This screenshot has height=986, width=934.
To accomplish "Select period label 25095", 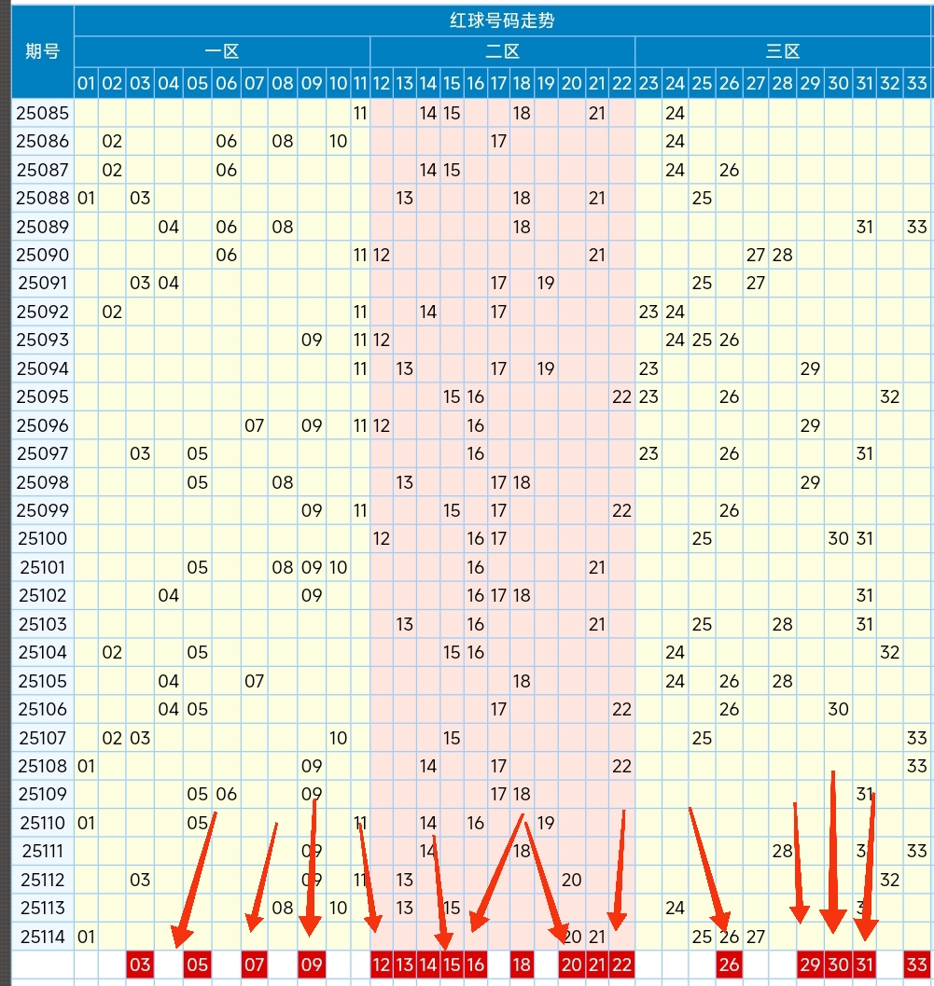I will pos(42,396).
